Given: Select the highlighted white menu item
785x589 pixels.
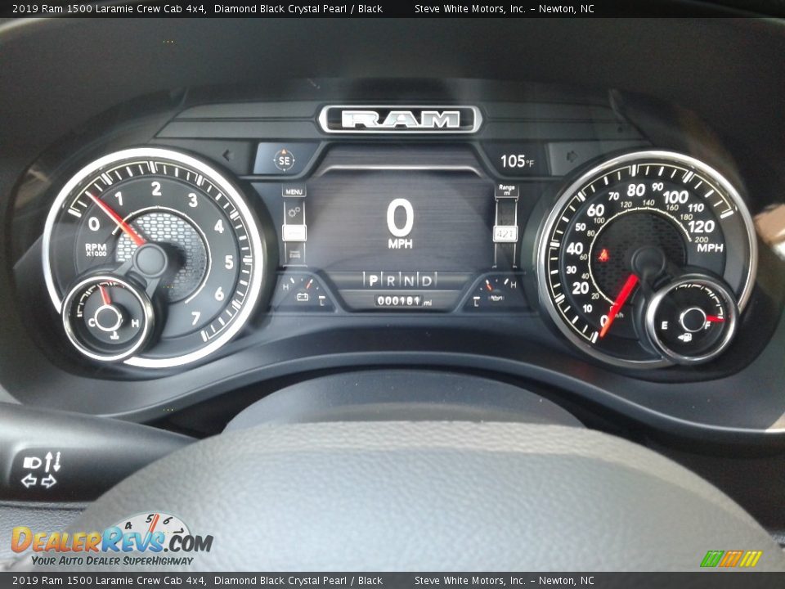Looking at the screenshot, I should pos(294,232).
